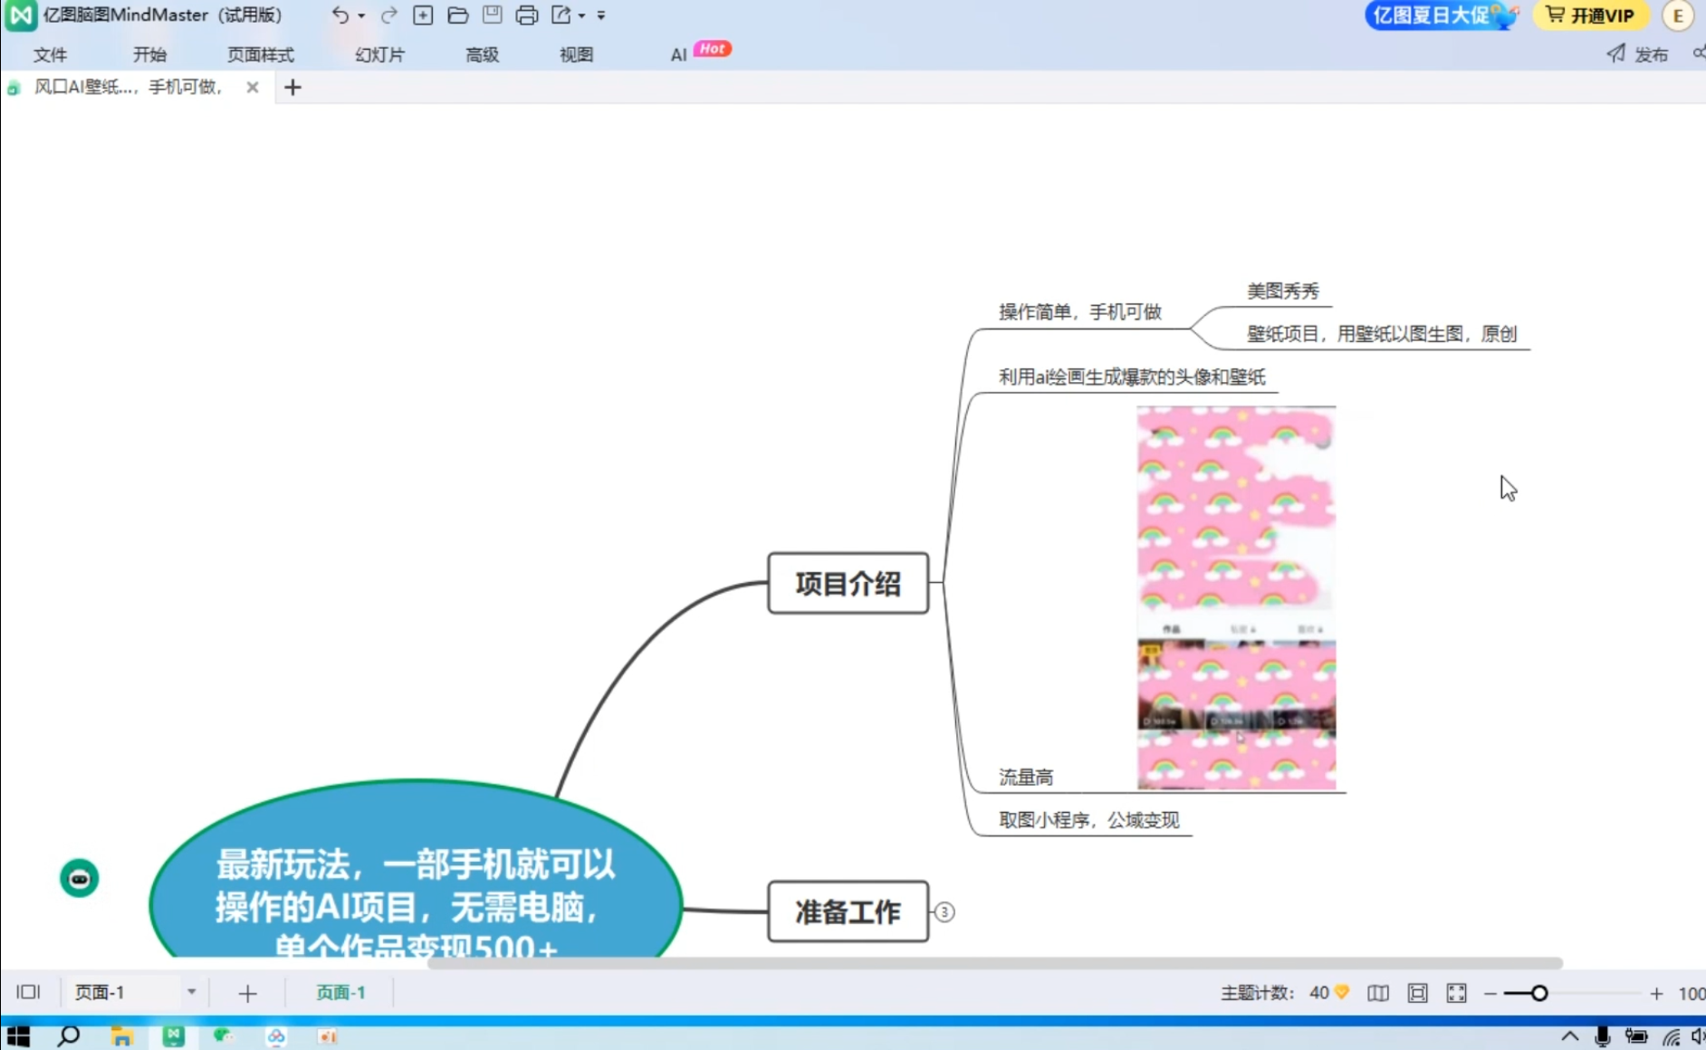Click the 开通VIP button
Screen dimensions: 1706x1050
1590,15
